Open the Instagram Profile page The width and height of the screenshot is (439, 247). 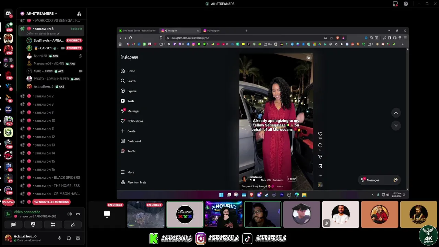click(128, 151)
